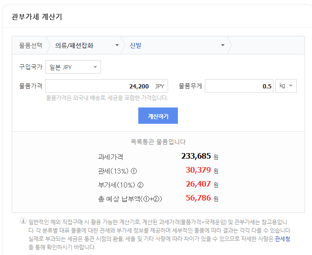Click the 물품무게 input field showing 0.5

[239, 86]
